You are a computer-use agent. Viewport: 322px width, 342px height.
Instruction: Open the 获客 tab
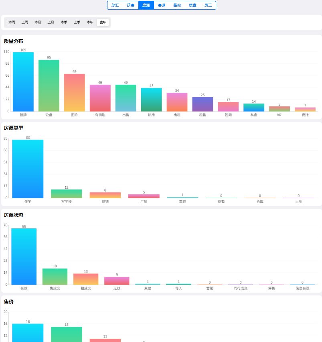[130, 5]
